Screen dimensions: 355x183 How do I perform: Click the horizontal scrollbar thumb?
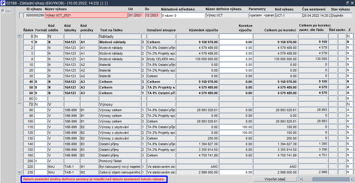click(308, 179)
